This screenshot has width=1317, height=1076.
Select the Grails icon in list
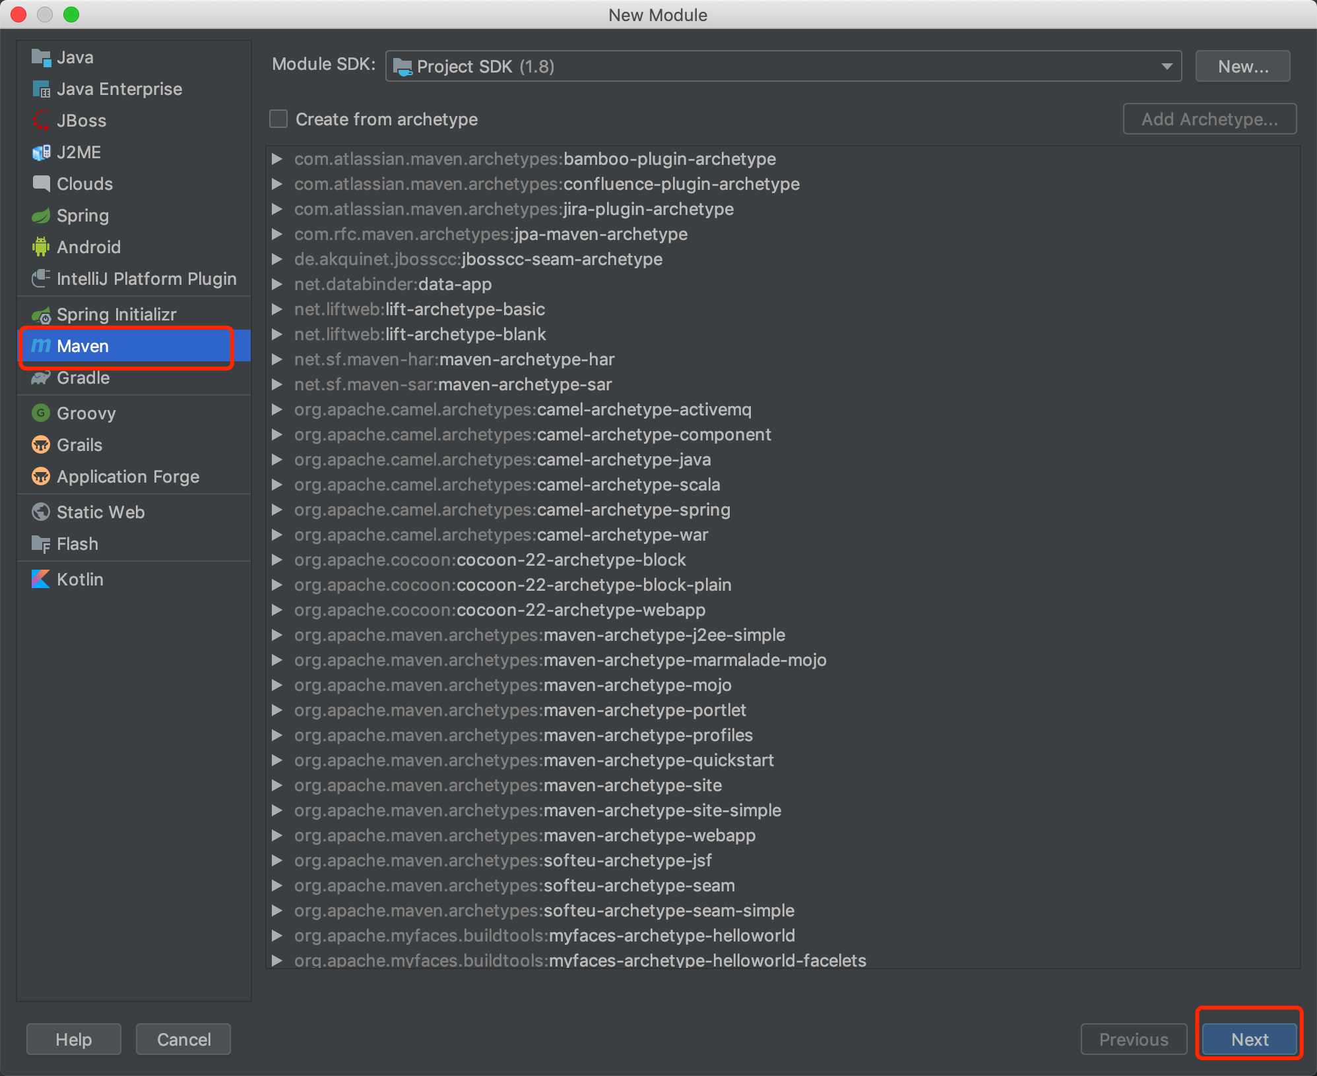[x=41, y=445]
